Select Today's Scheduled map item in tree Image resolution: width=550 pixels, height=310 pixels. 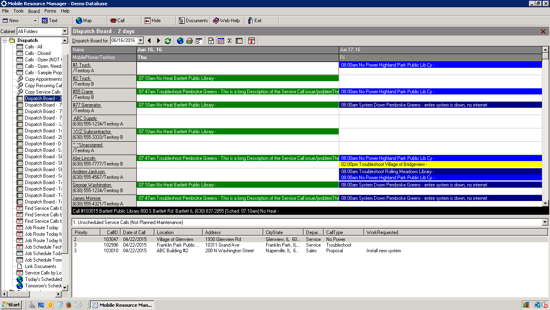coord(43,279)
